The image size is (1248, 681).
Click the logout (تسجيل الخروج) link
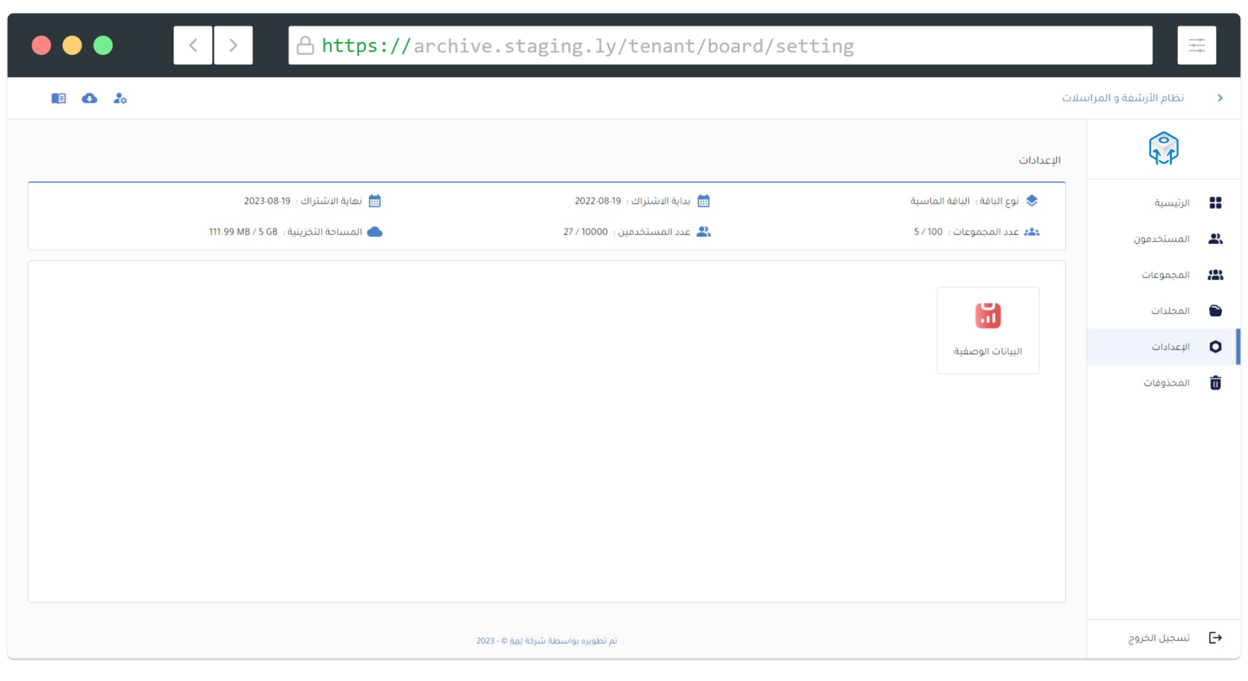tap(1158, 638)
